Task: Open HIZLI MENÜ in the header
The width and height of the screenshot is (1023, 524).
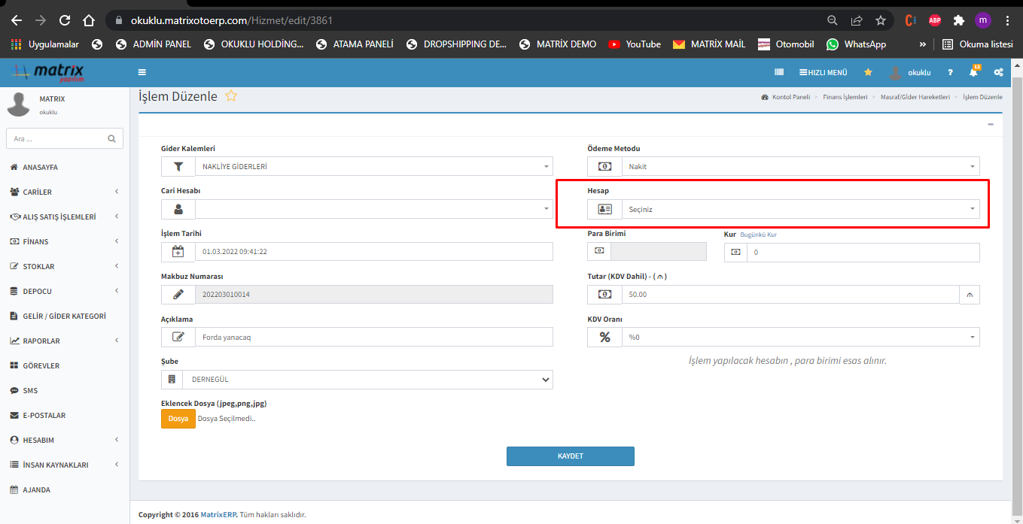Action: tap(823, 73)
